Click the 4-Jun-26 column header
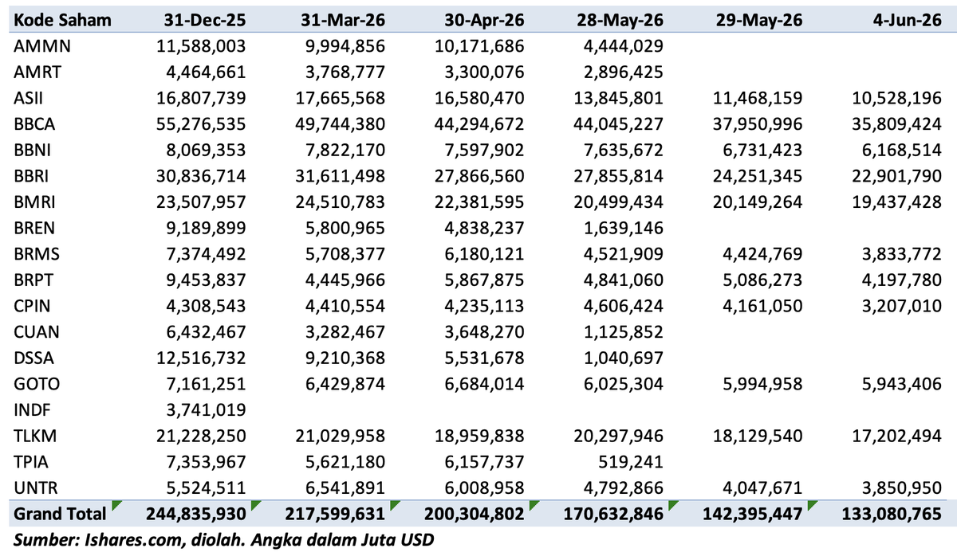Viewport: 957px width, 556px height. click(x=906, y=20)
